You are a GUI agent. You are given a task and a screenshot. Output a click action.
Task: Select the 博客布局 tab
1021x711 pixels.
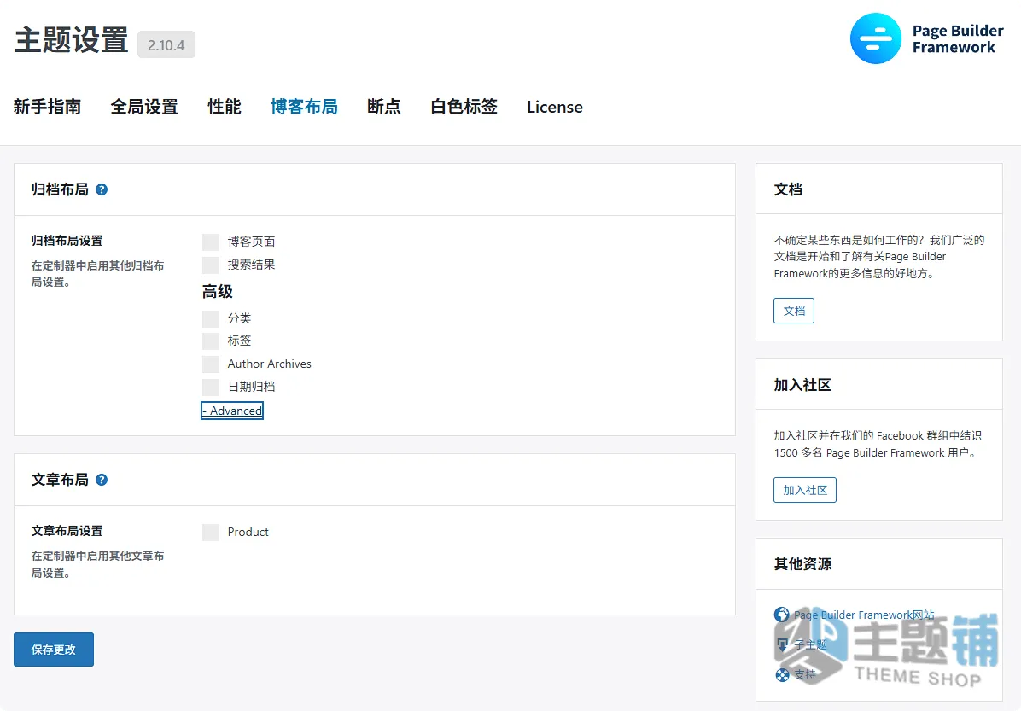304,107
